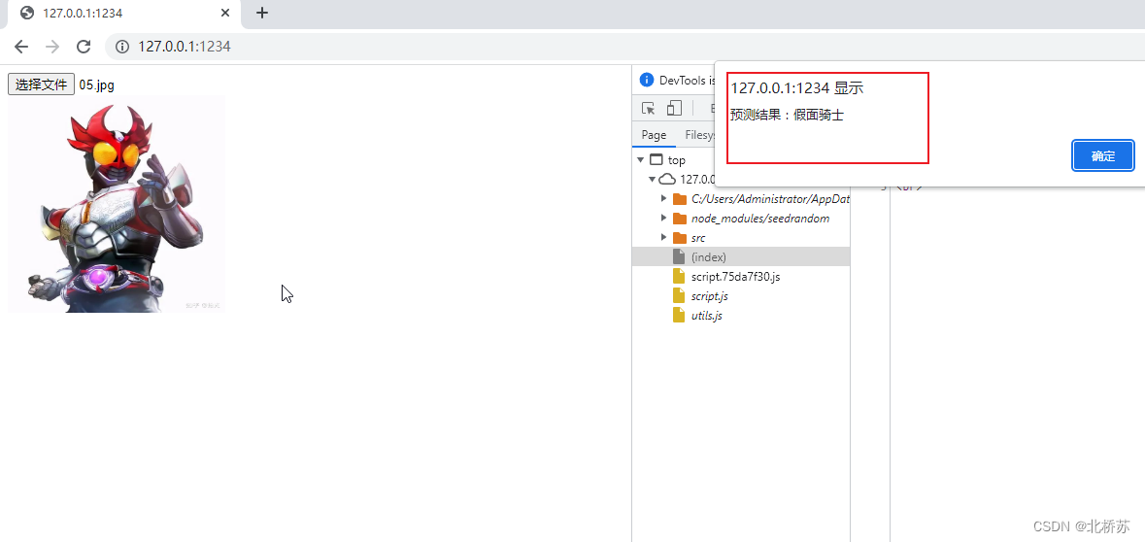The image size is (1145, 542).
Task: Select the DevTools inspect element icon
Action: click(649, 108)
